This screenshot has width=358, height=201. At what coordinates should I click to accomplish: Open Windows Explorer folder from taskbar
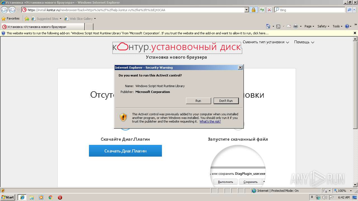point(32,197)
